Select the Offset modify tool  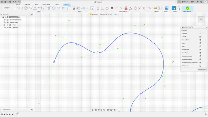(78, 8)
